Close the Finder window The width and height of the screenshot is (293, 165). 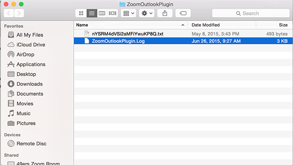pos(6,4)
